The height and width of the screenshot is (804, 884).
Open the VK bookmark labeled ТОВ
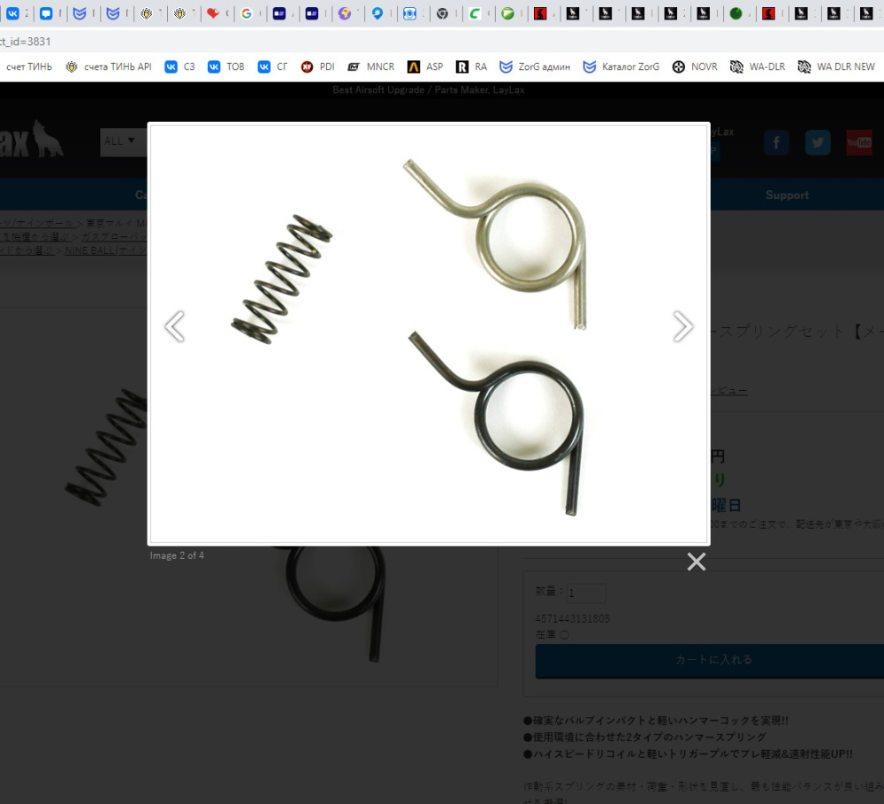pyautogui.click(x=226, y=66)
